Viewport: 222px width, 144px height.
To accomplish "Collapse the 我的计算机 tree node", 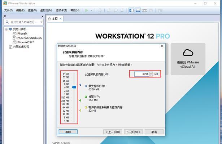I will 6,30.
